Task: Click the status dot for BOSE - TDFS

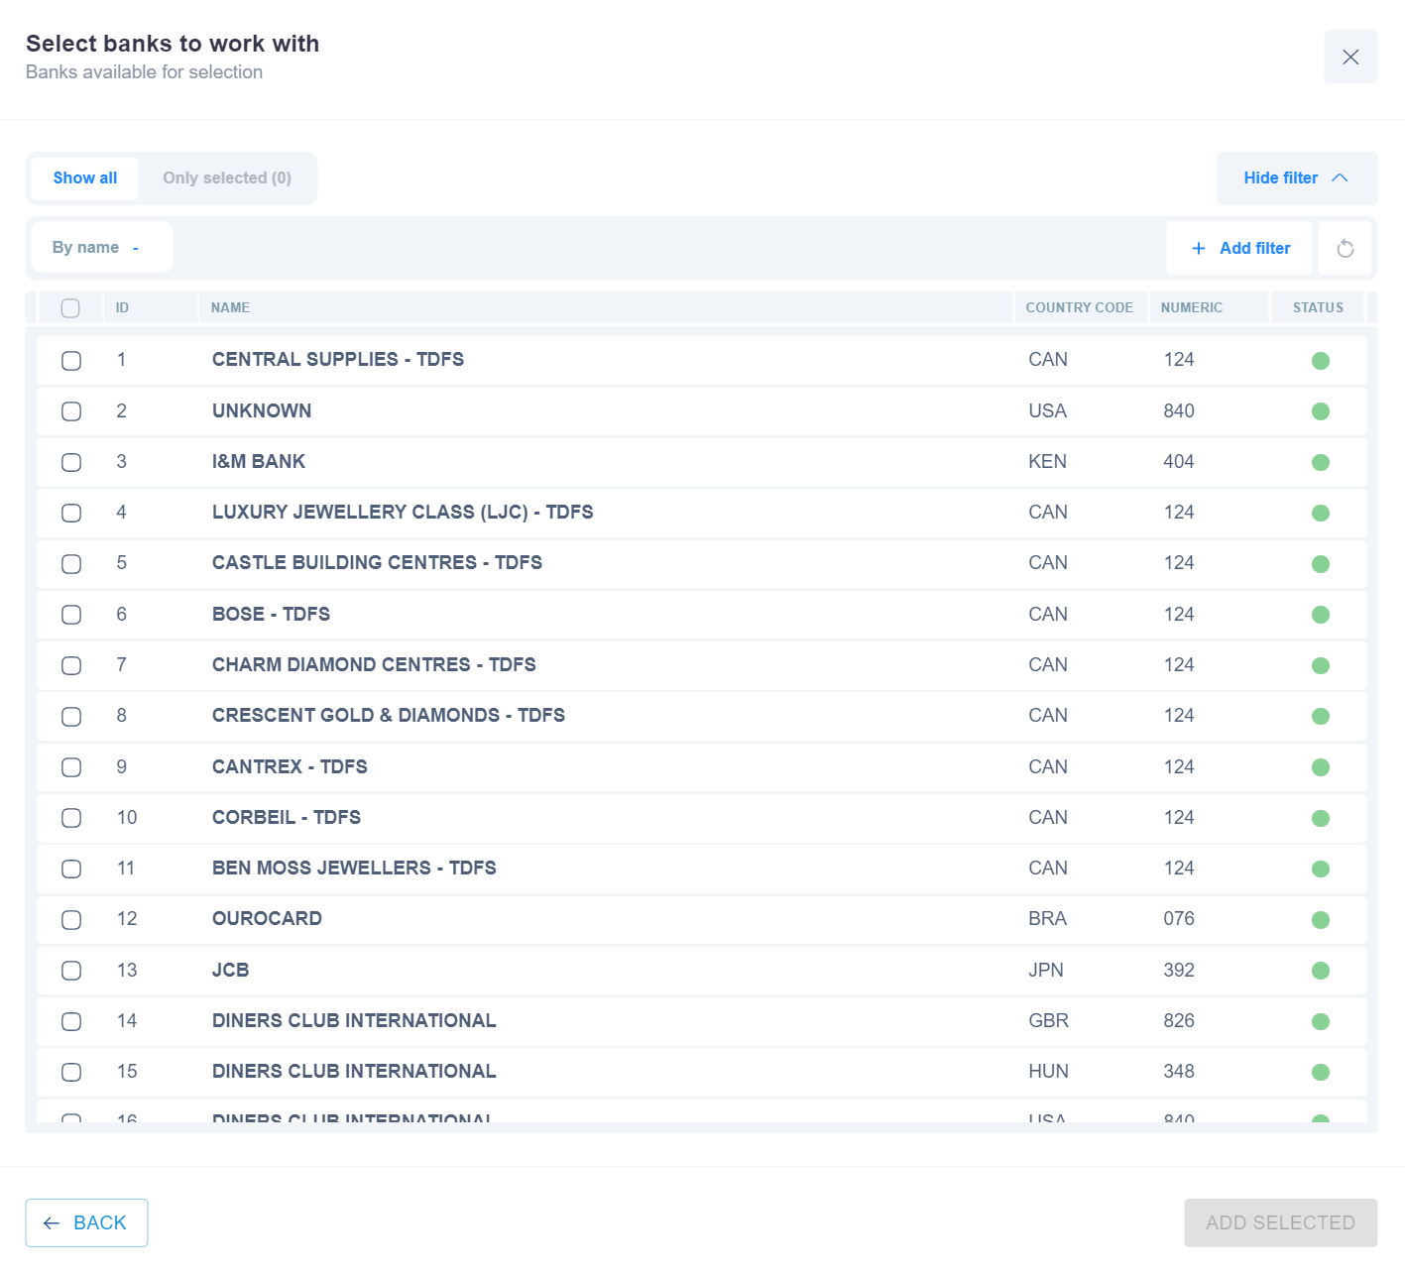Action: 1320,615
